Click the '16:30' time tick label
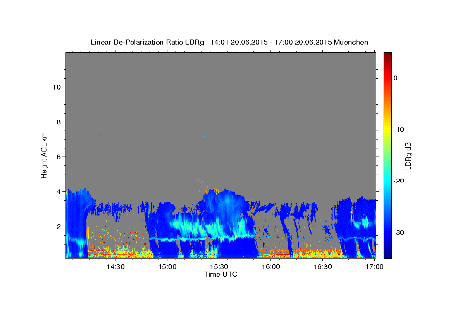The image size is (465, 310). click(x=322, y=267)
